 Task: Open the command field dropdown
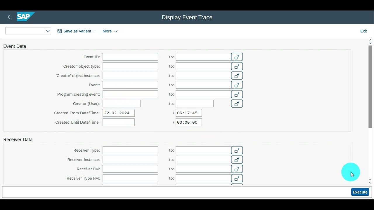point(48,31)
